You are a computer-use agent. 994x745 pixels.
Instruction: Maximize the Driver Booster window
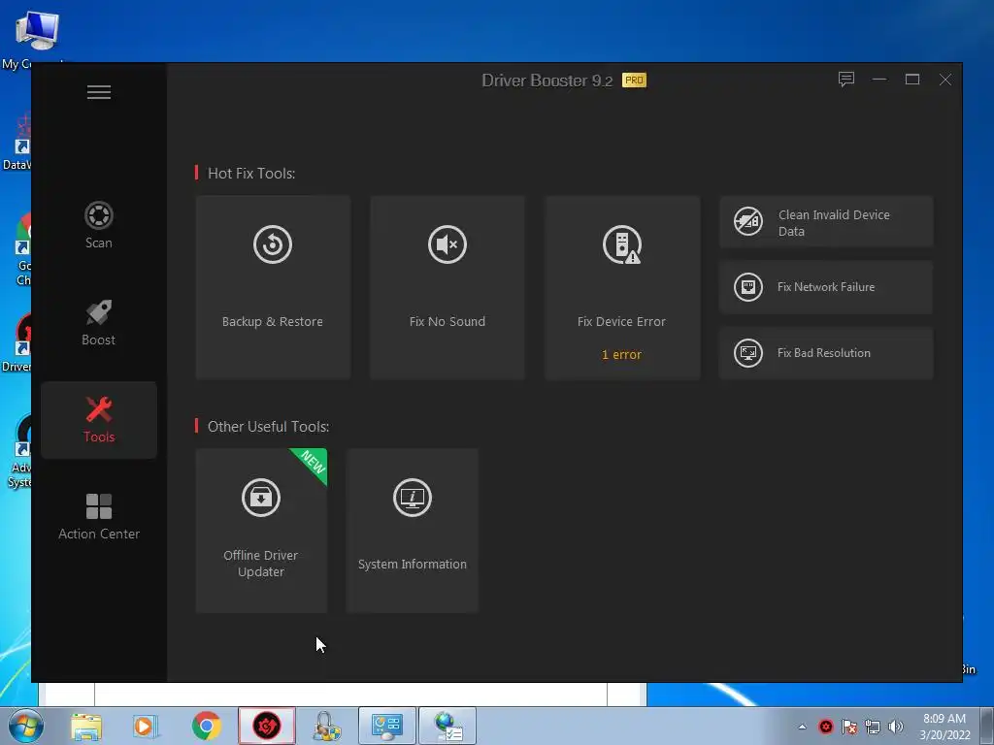click(912, 80)
